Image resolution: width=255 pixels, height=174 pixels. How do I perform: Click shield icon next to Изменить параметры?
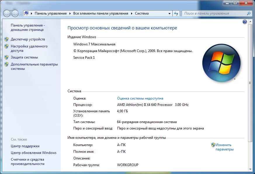pos(213,145)
